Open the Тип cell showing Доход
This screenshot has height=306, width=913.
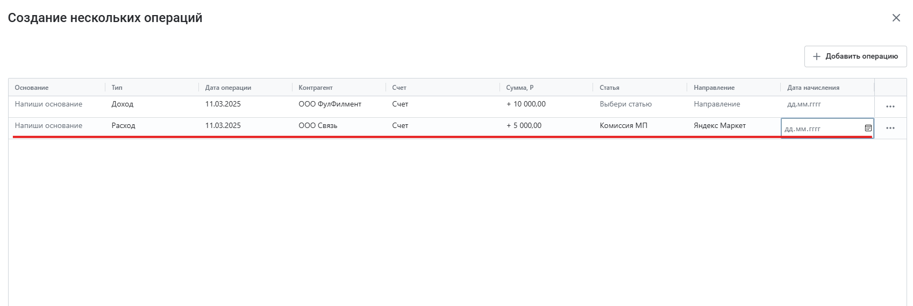click(152, 106)
